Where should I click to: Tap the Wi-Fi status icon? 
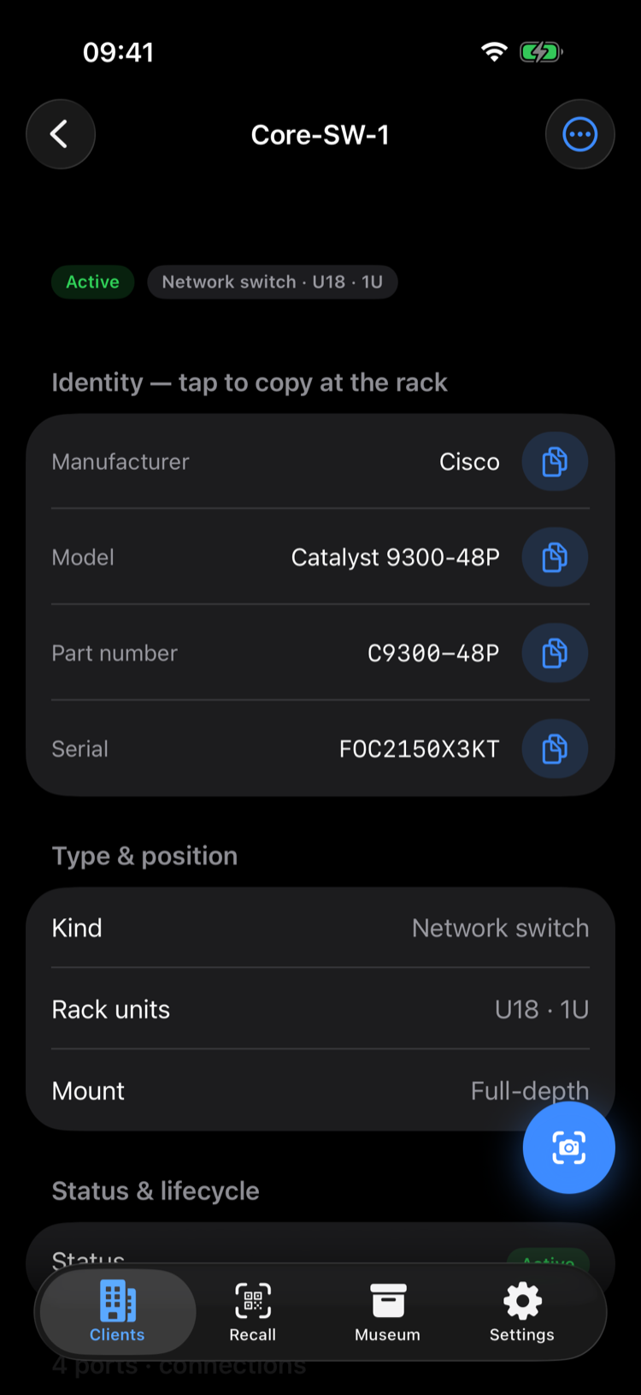pyautogui.click(x=494, y=52)
